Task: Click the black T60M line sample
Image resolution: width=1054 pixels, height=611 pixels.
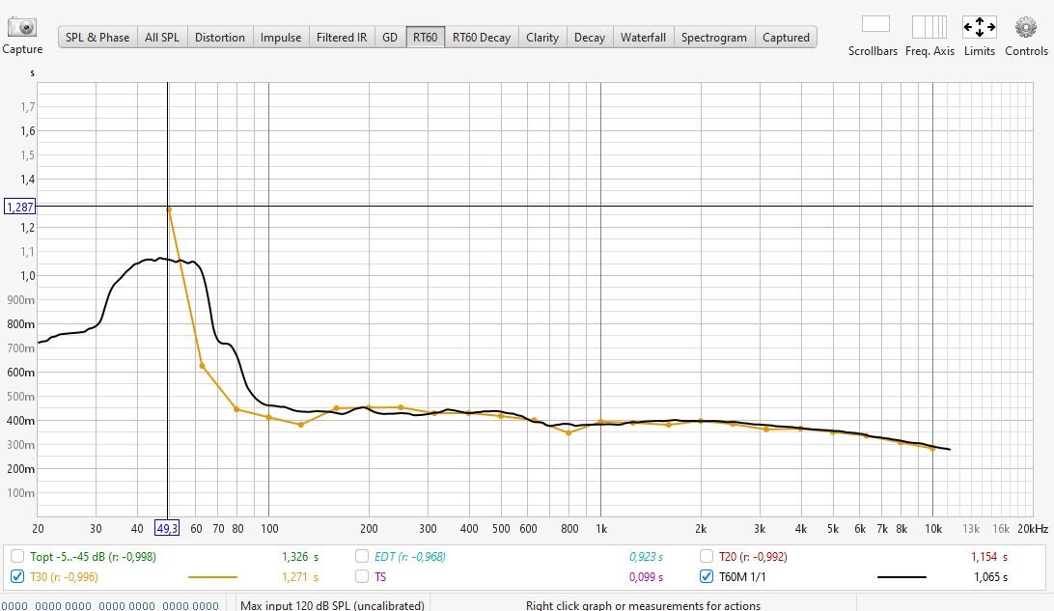Action: [x=901, y=577]
